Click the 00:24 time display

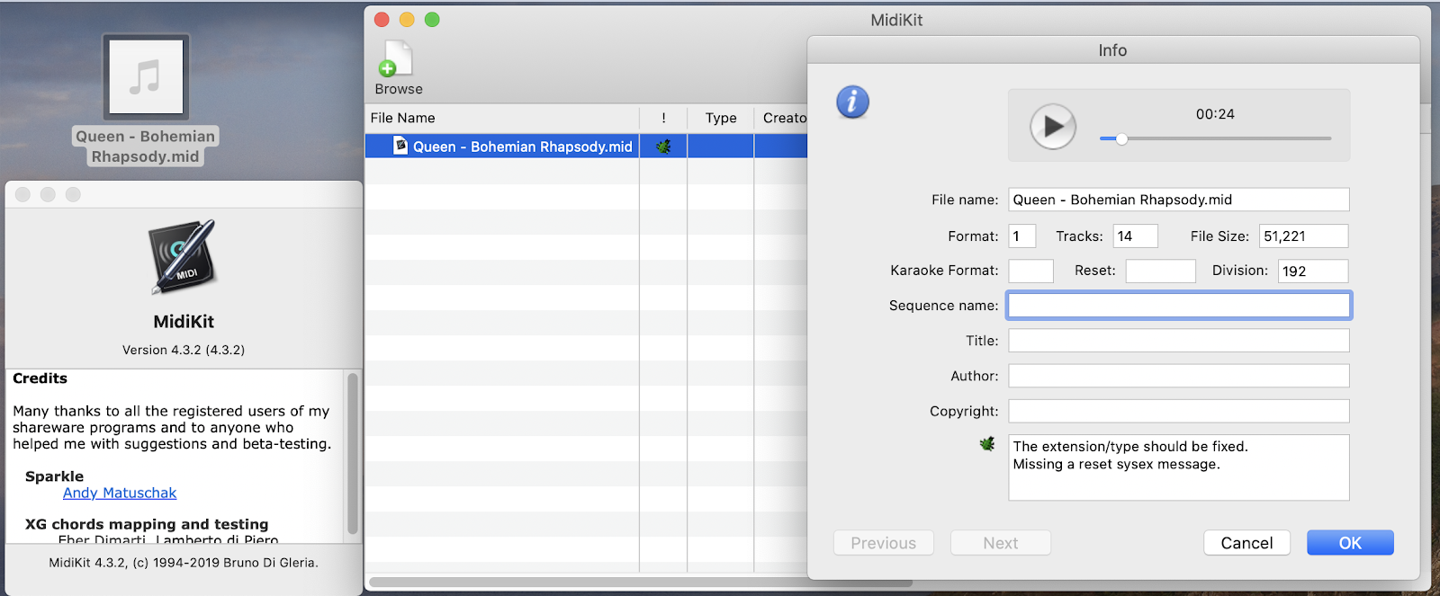(1215, 114)
